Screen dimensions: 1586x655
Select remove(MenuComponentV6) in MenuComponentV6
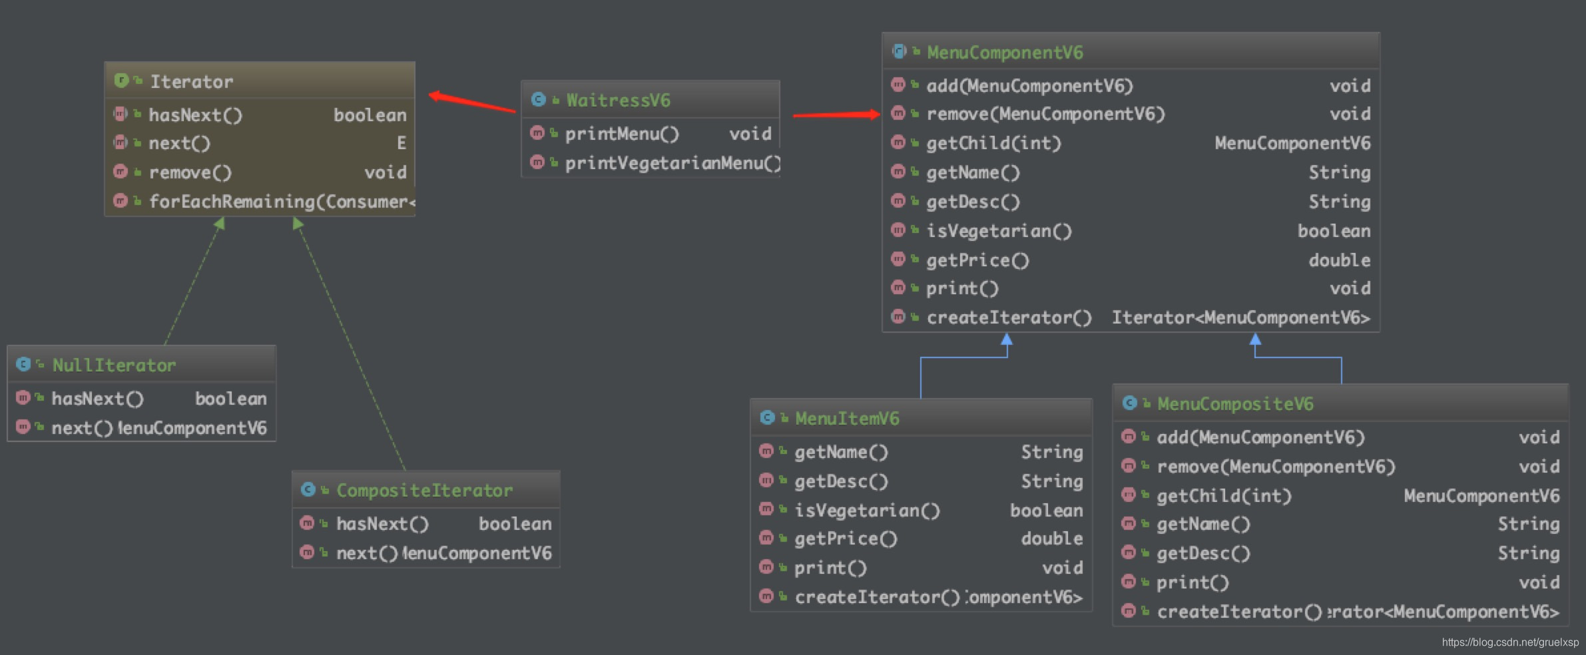1045,114
